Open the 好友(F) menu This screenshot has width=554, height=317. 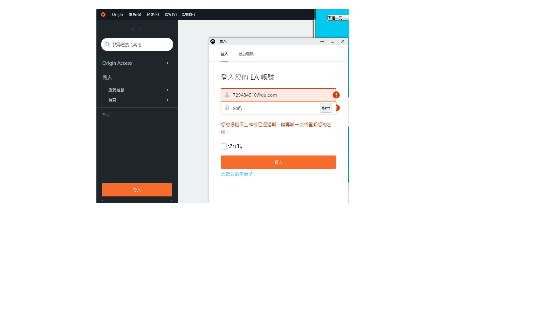(153, 15)
